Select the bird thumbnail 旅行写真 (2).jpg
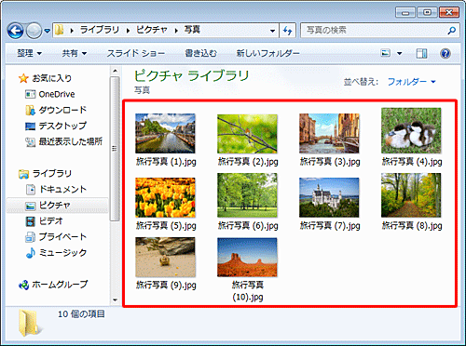Viewport: 466px width, 346px height. click(x=247, y=133)
